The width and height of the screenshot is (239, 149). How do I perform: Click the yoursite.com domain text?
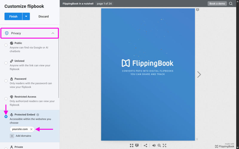click(x=20, y=129)
